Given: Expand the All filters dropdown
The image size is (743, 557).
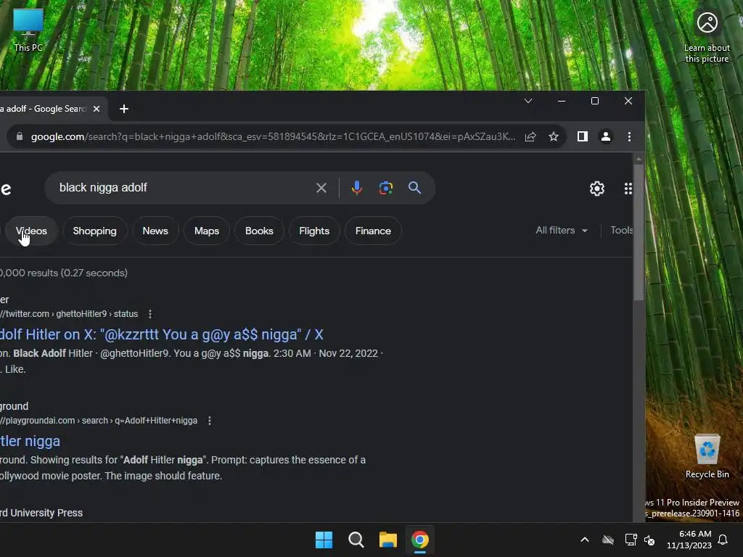Looking at the screenshot, I should (562, 230).
